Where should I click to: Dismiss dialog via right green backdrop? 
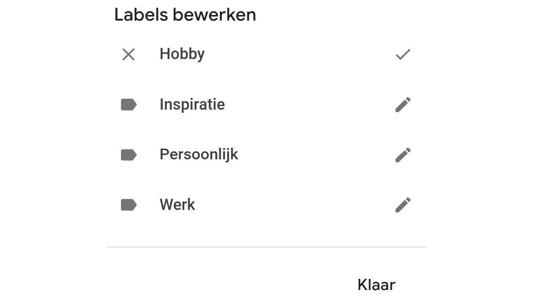pyautogui.click(x=480, y=149)
